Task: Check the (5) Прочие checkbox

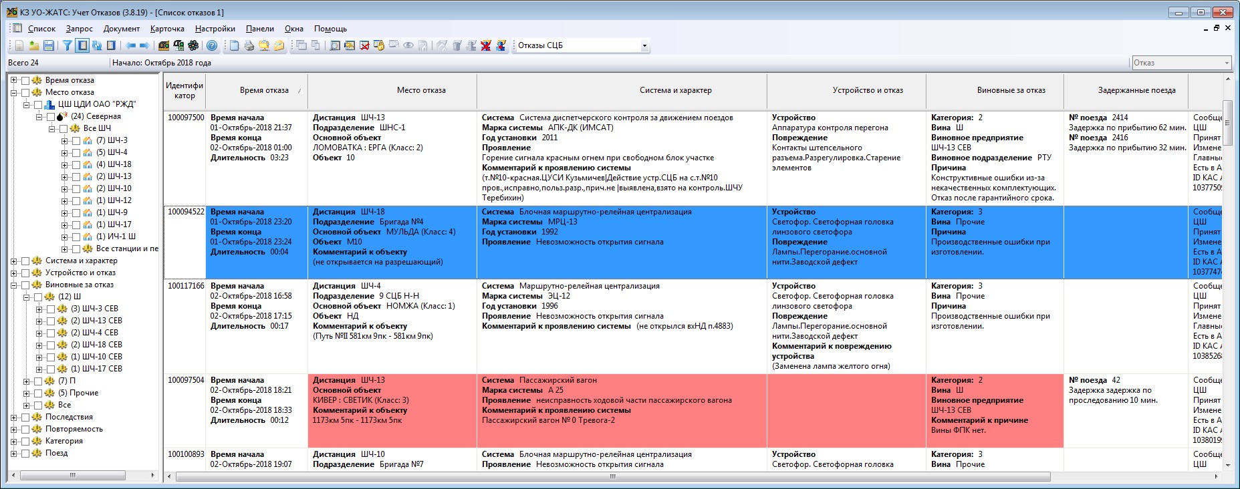Action: [38, 393]
